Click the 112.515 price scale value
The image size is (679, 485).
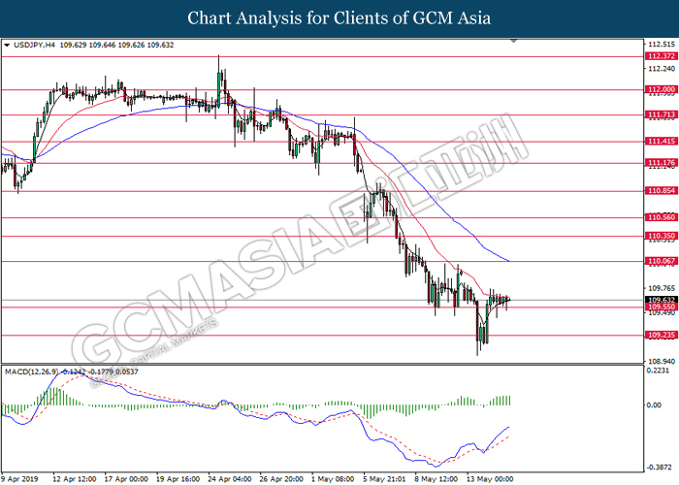(x=662, y=45)
